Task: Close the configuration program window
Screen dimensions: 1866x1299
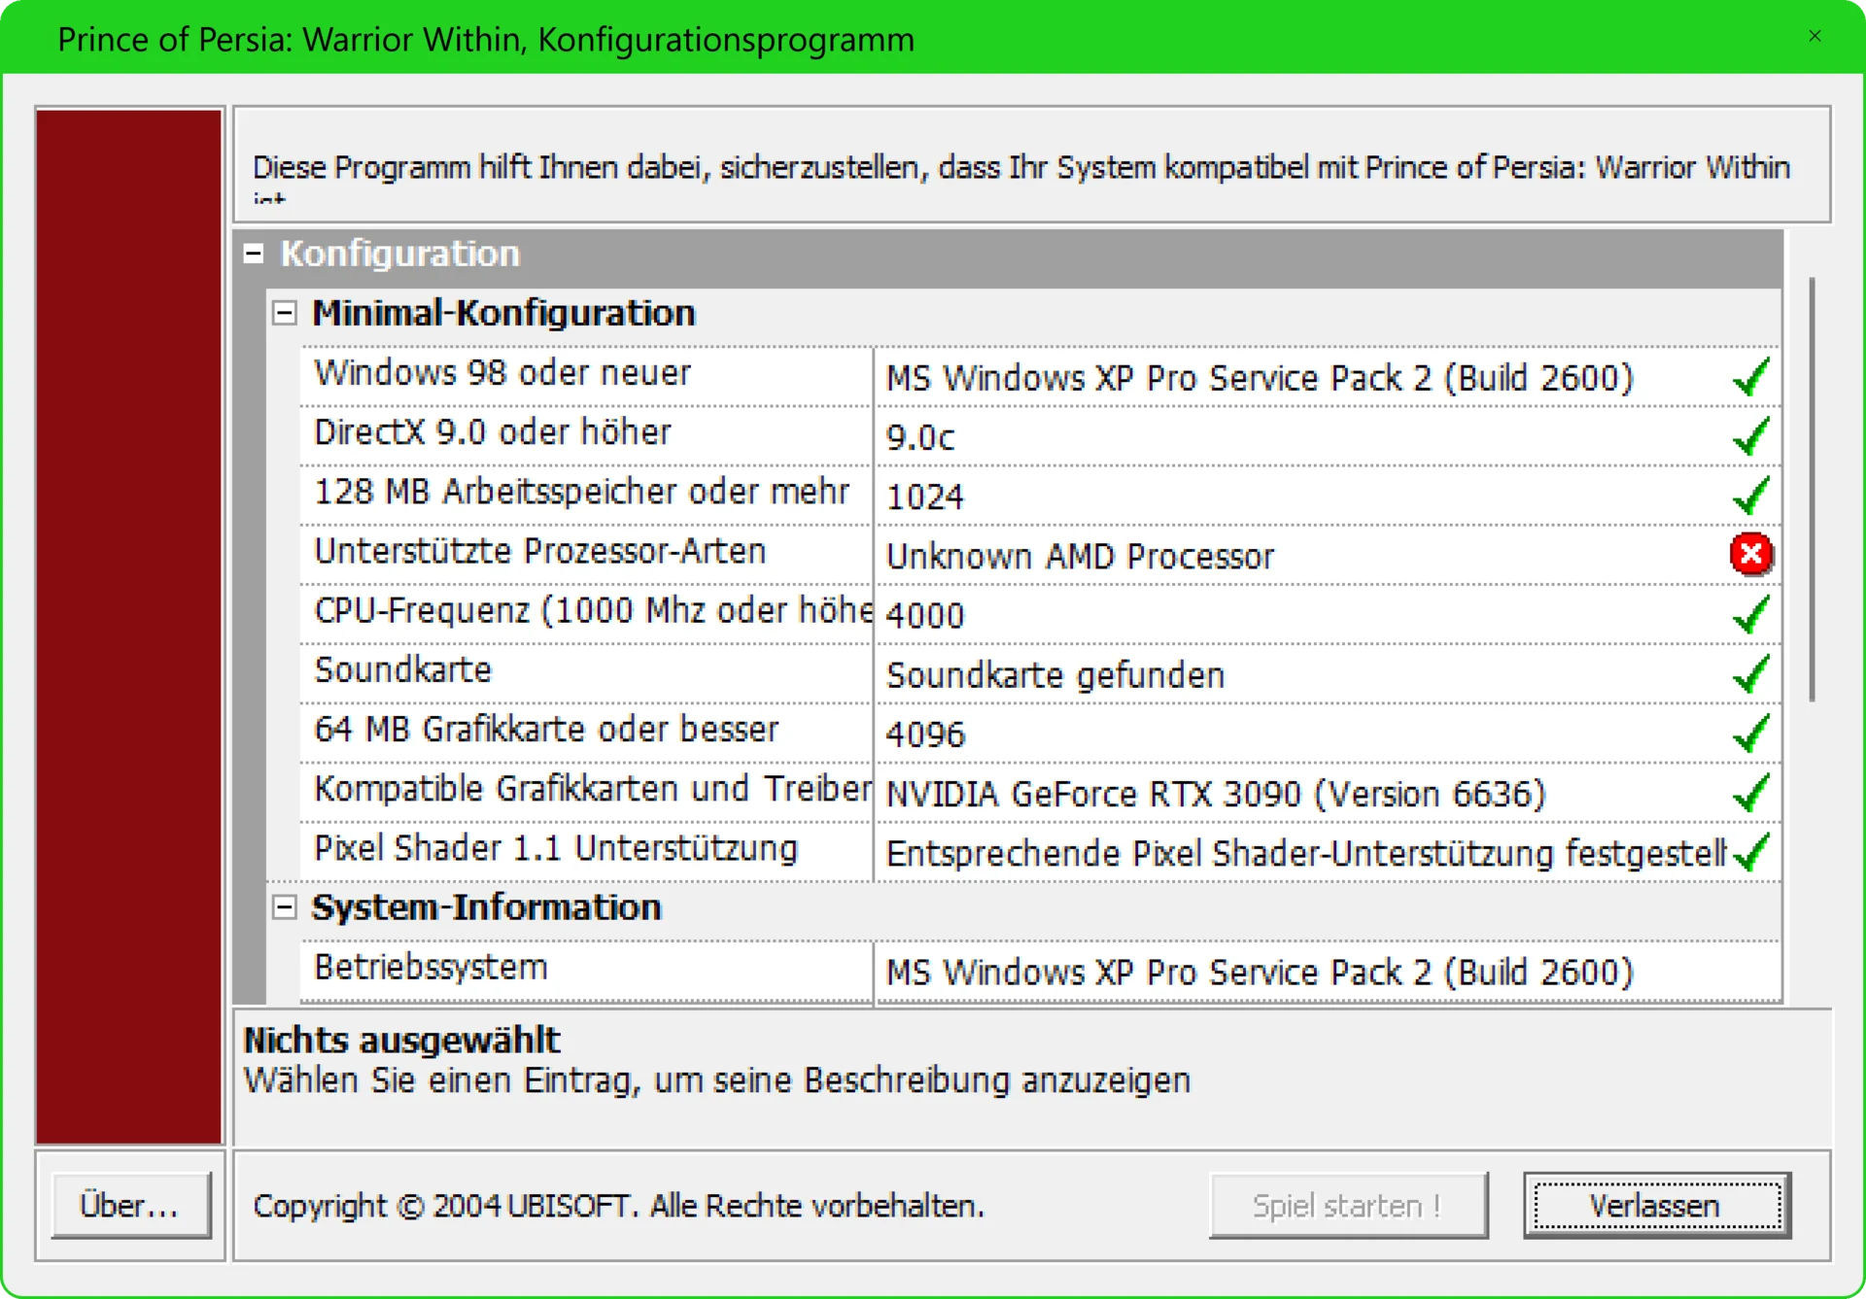Action: click(1814, 36)
